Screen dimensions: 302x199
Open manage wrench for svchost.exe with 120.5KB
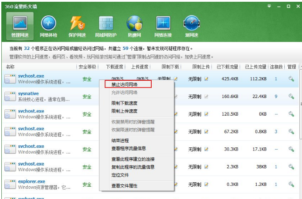tap(291, 114)
